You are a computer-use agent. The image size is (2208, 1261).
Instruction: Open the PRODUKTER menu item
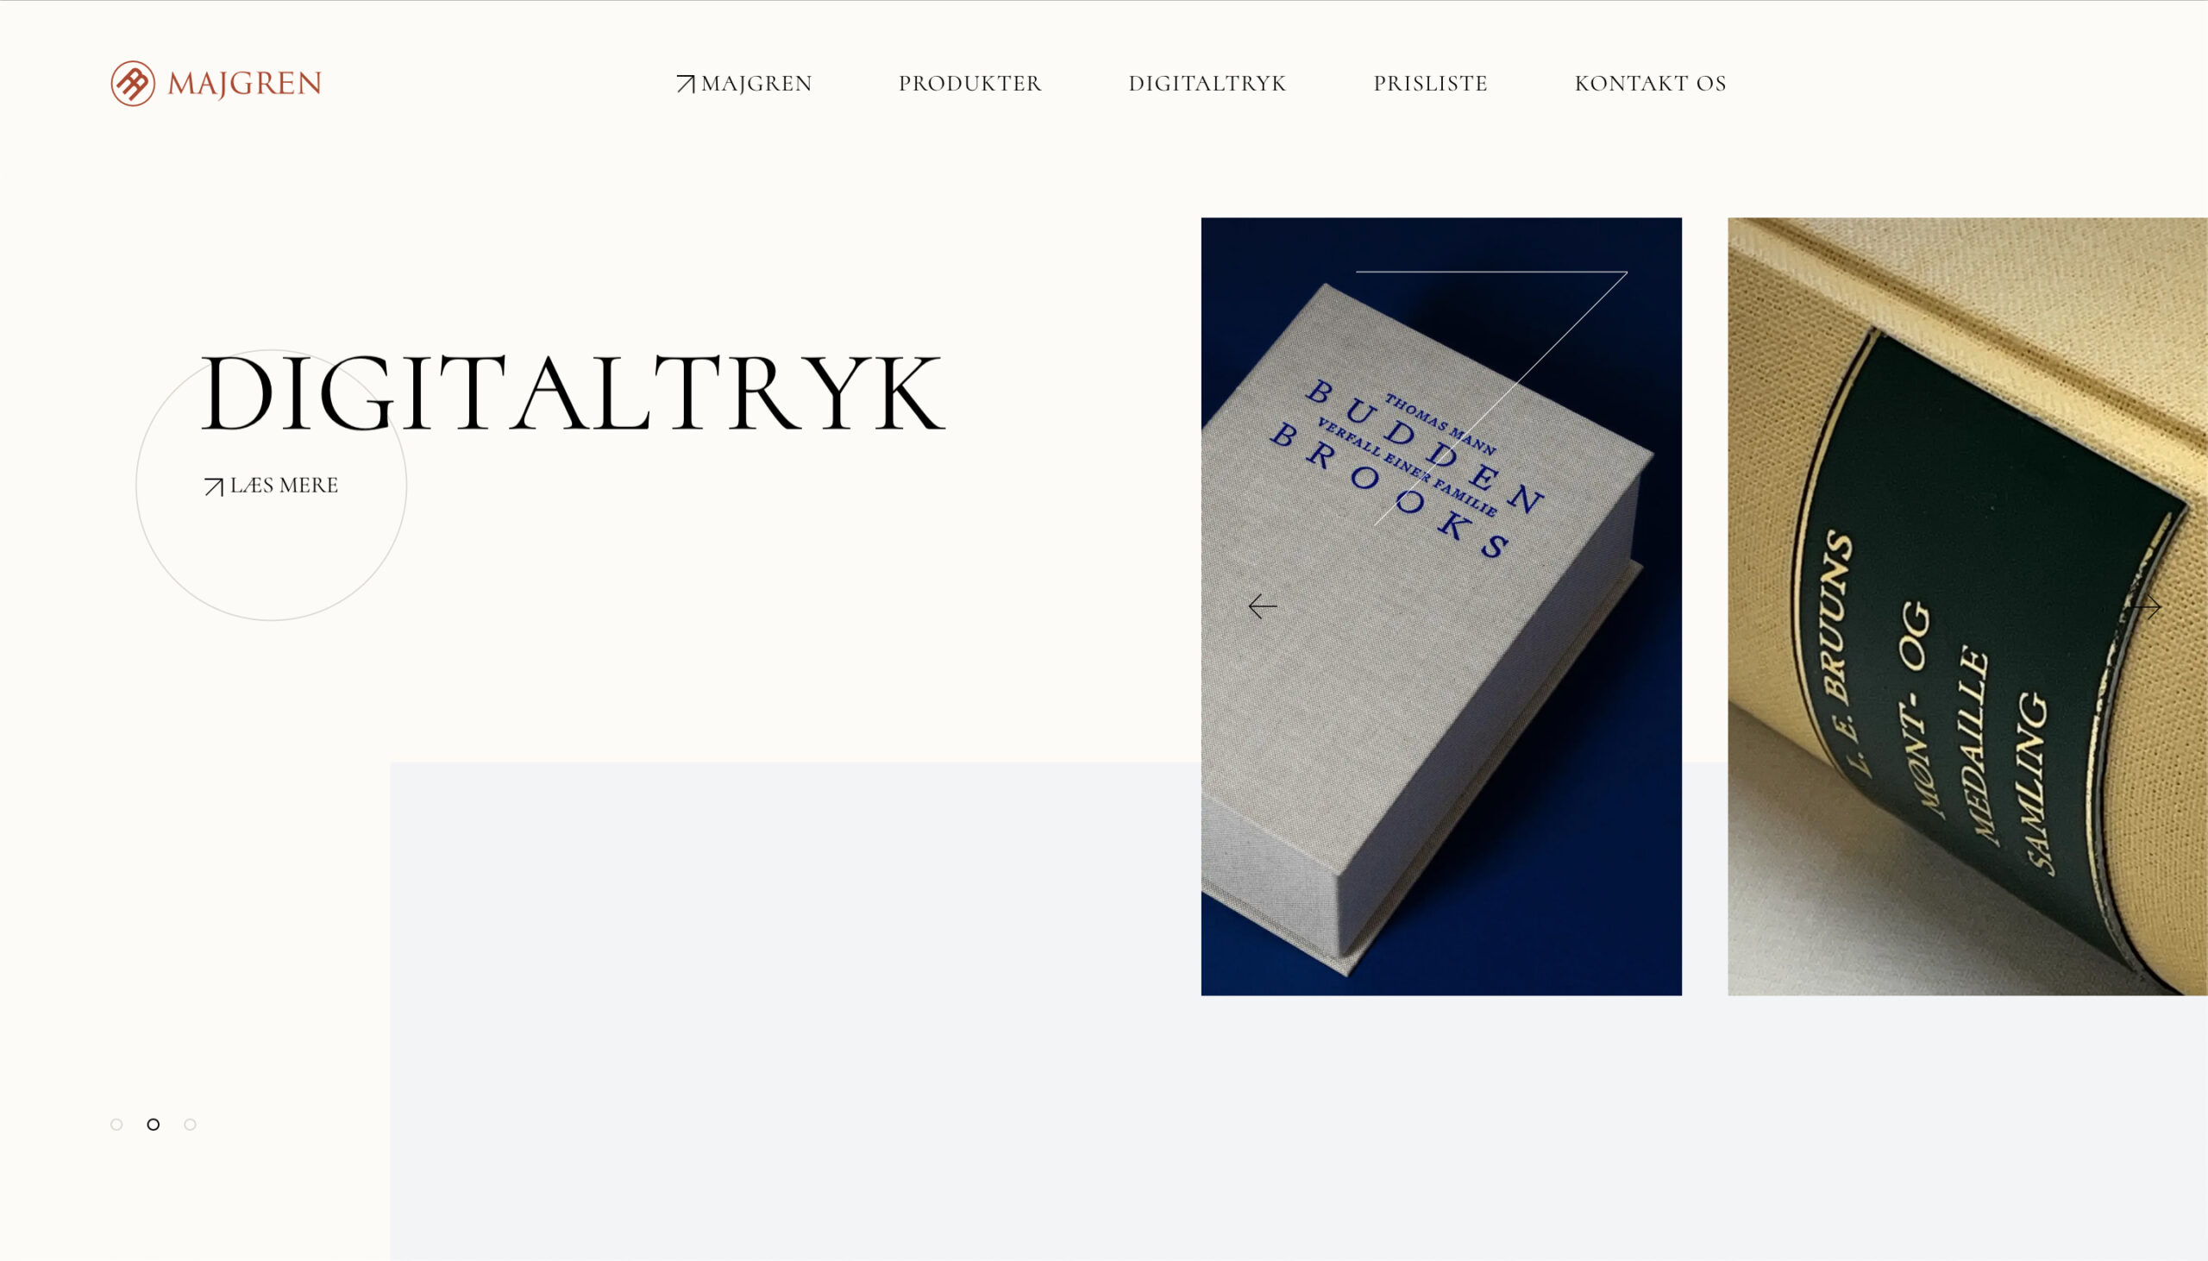pos(969,83)
